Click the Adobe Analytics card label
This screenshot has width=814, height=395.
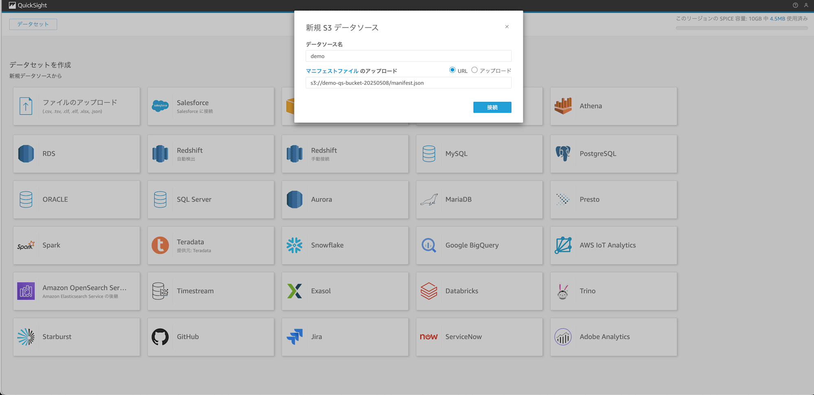[x=604, y=337]
